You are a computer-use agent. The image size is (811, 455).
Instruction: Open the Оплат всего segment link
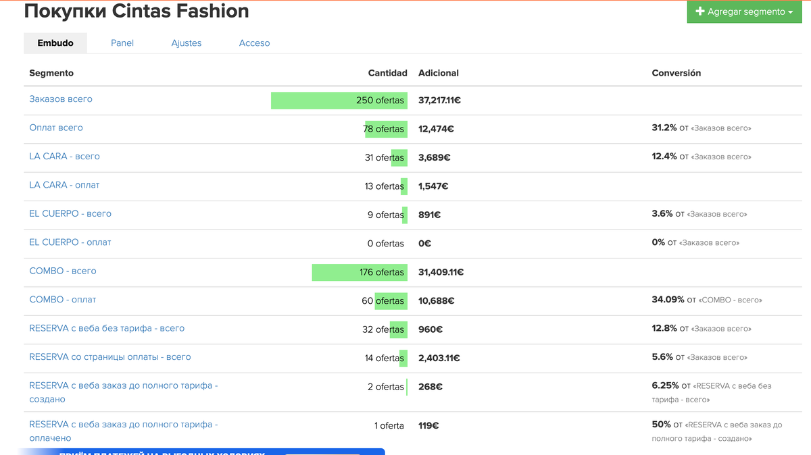56,128
